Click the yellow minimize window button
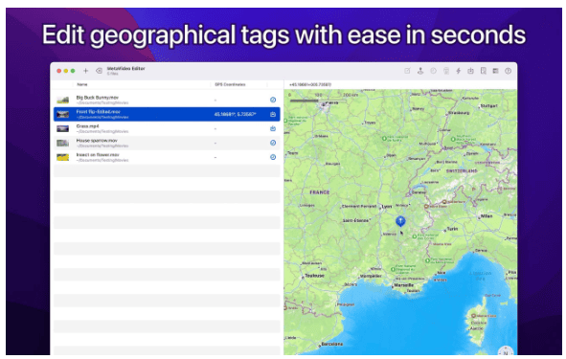566x359 pixels. [66, 71]
